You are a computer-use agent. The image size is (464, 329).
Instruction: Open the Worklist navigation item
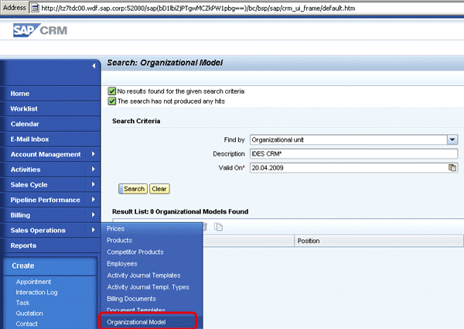pyautogui.click(x=24, y=108)
